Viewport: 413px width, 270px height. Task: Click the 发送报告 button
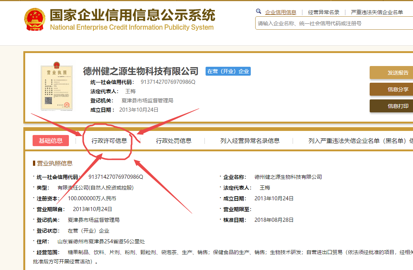[395, 72]
